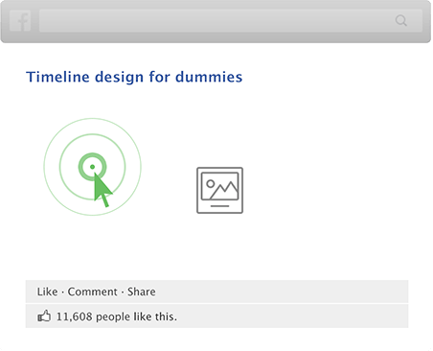Screen dimensions: 433x351
Task: Share the post
Action: [x=142, y=292]
